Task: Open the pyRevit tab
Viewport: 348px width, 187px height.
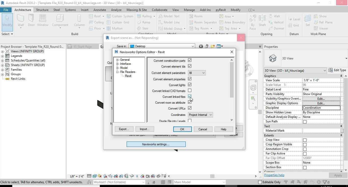Action: (x=221, y=10)
